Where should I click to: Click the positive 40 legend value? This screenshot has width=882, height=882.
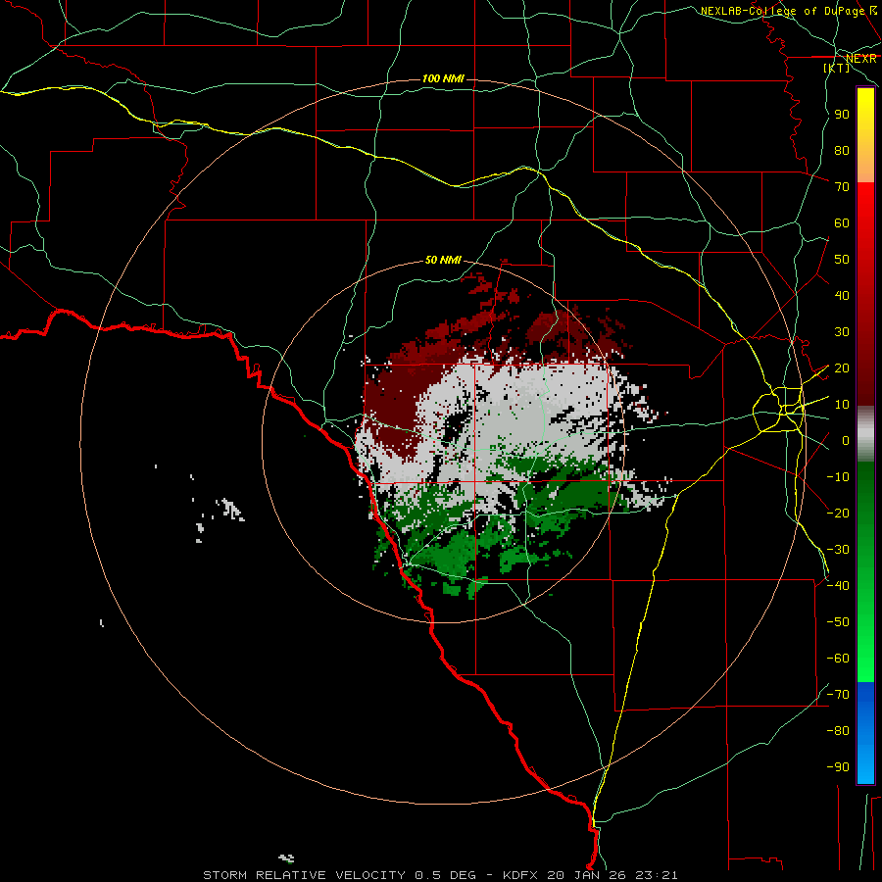point(842,296)
